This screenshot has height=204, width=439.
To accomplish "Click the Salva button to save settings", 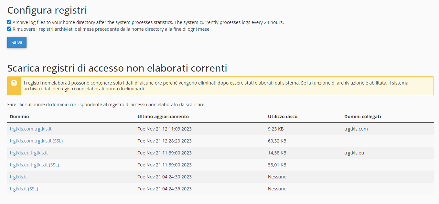I will (16, 42).
